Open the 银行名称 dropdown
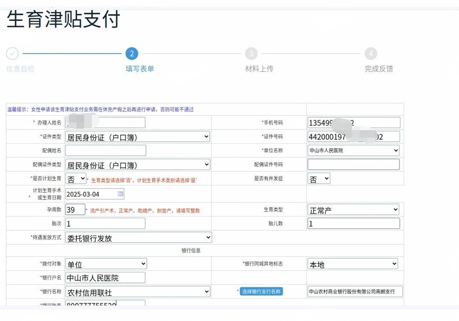459x321 pixels. (138, 292)
